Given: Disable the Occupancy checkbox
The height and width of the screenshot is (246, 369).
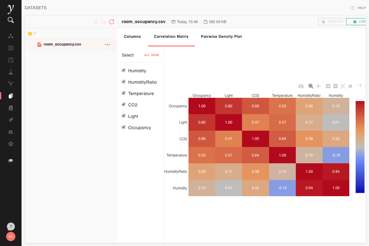Looking at the screenshot, I should (124, 127).
